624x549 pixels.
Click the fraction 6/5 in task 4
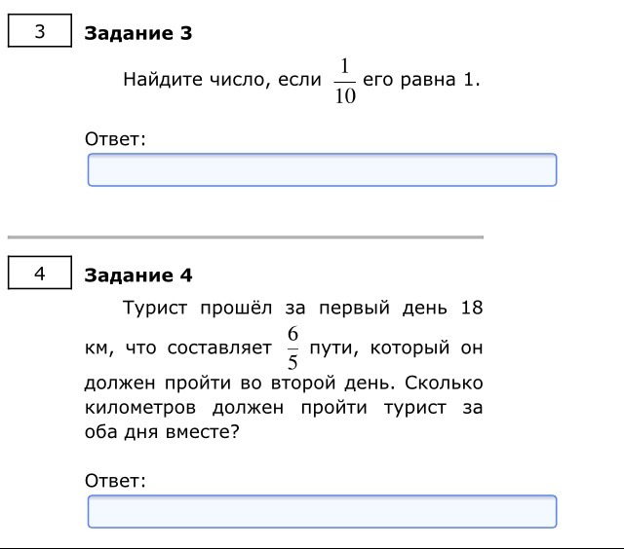pyautogui.click(x=292, y=348)
